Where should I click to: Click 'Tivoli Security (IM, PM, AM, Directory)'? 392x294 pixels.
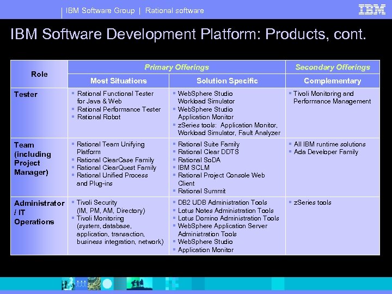click(x=111, y=206)
